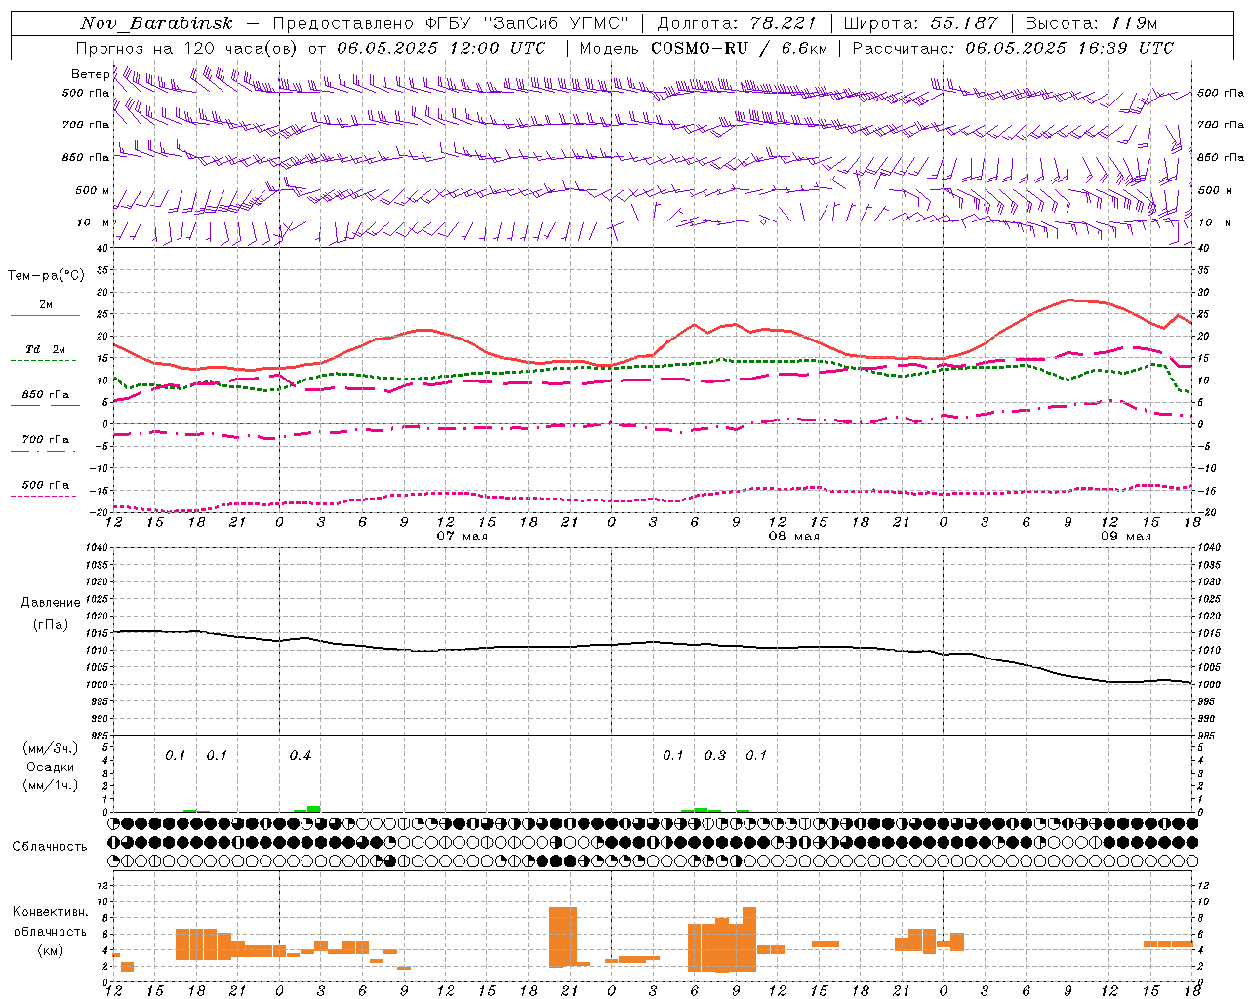Select the Тем-ра(°C) temperature panel label

46,276
